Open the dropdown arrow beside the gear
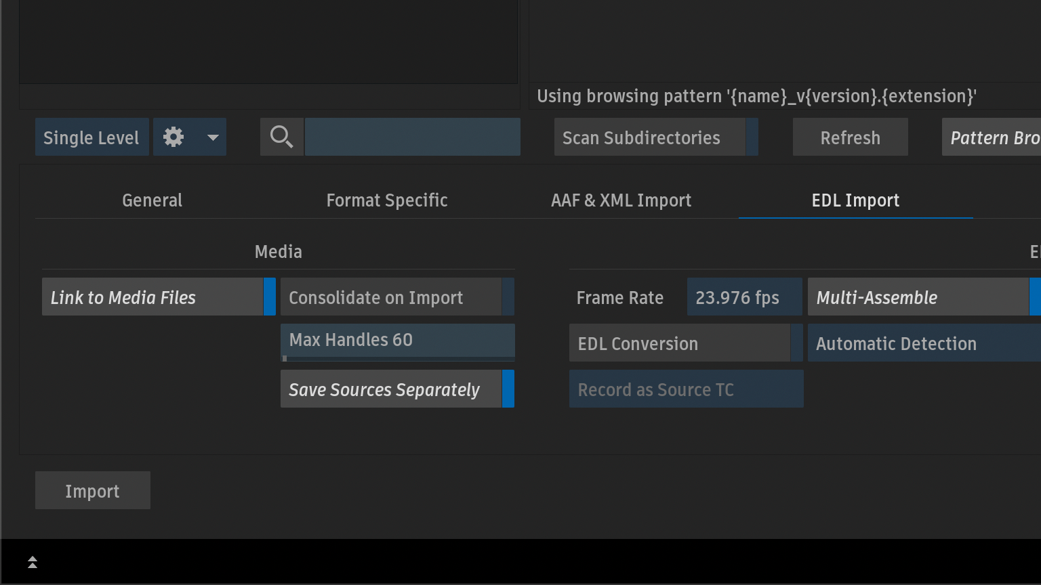Image resolution: width=1041 pixels, height=585 pixels. pyautogui.click(x=212, y=137)
